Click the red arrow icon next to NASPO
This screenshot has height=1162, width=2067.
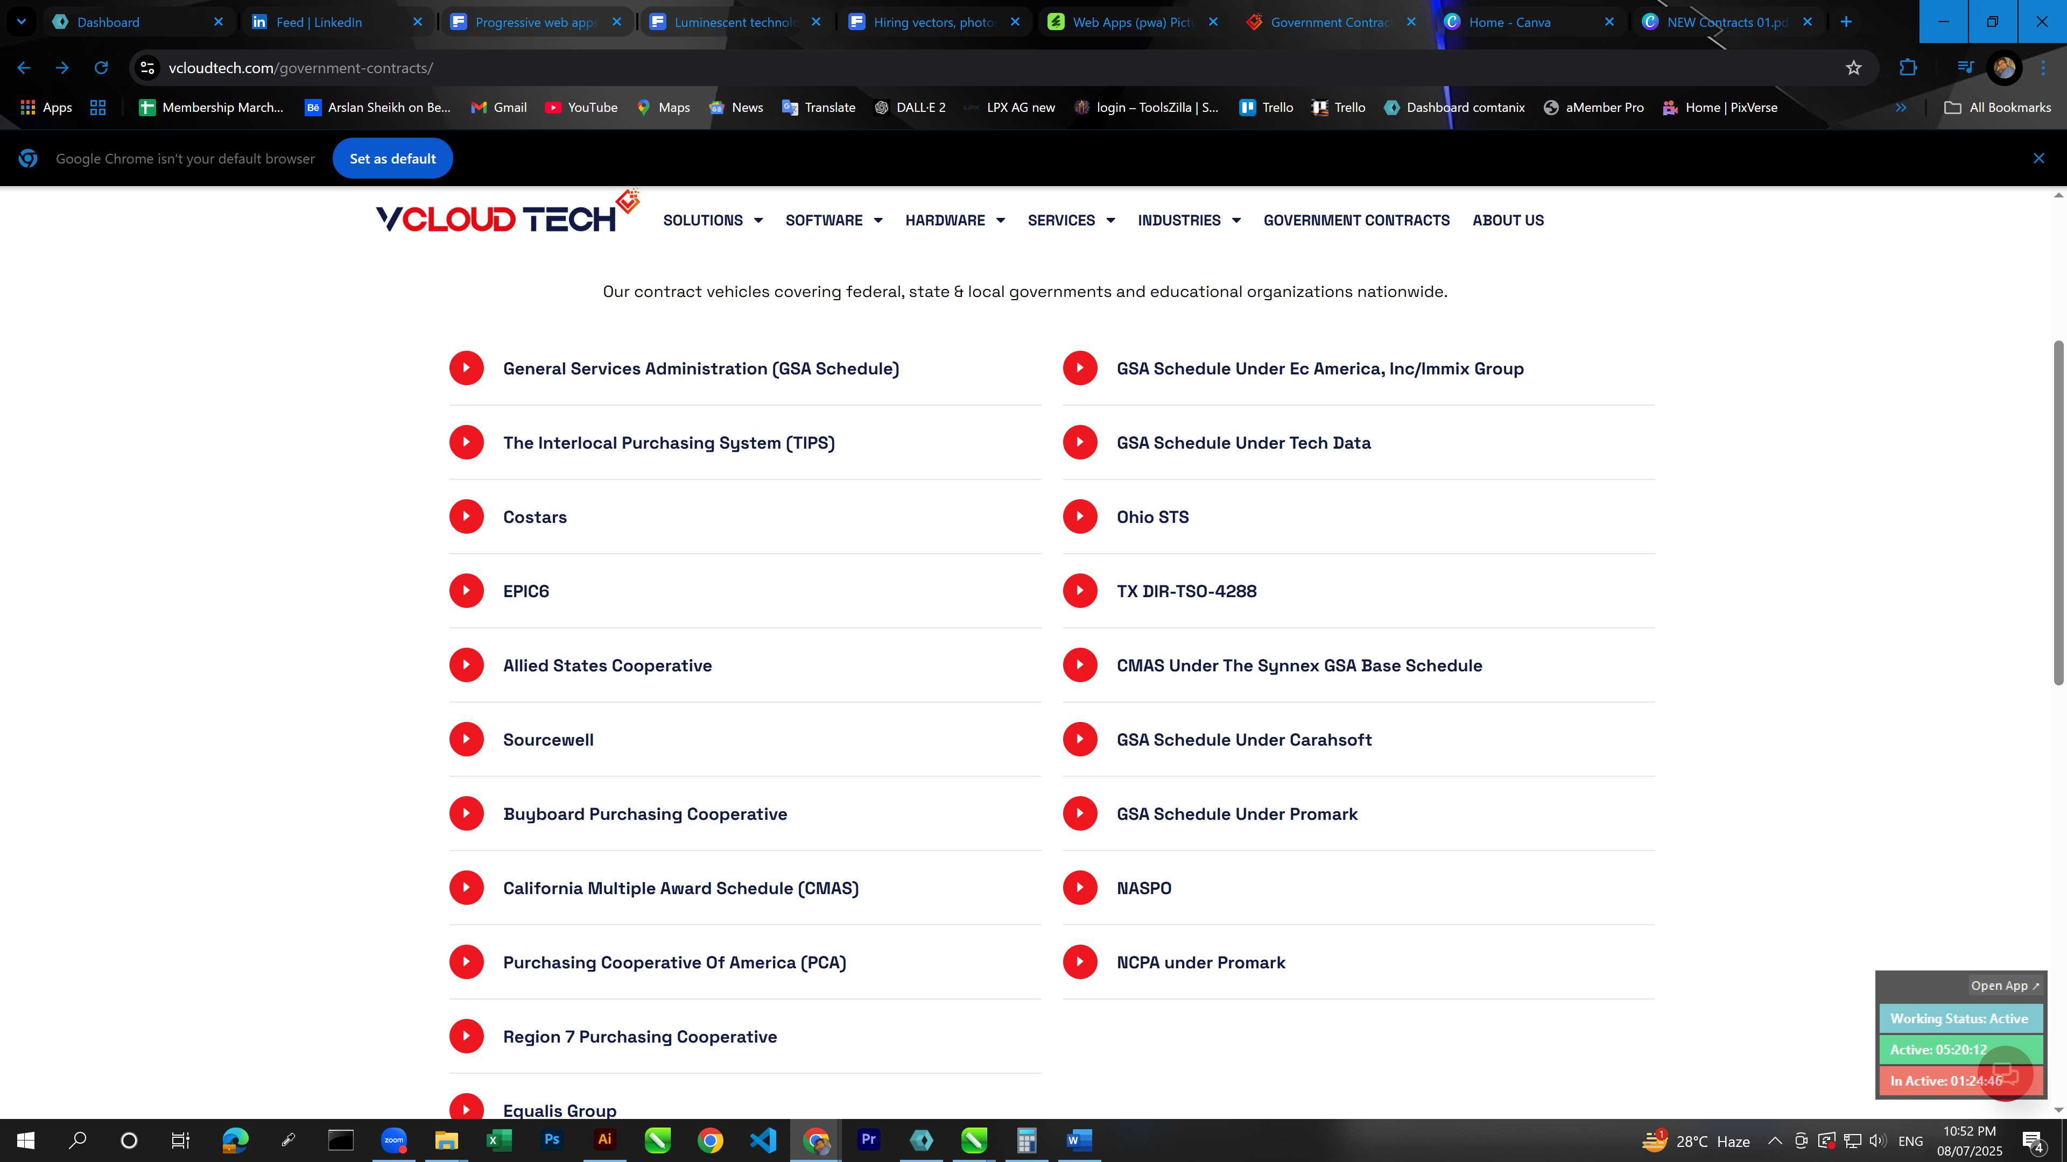pos(1080,888)
